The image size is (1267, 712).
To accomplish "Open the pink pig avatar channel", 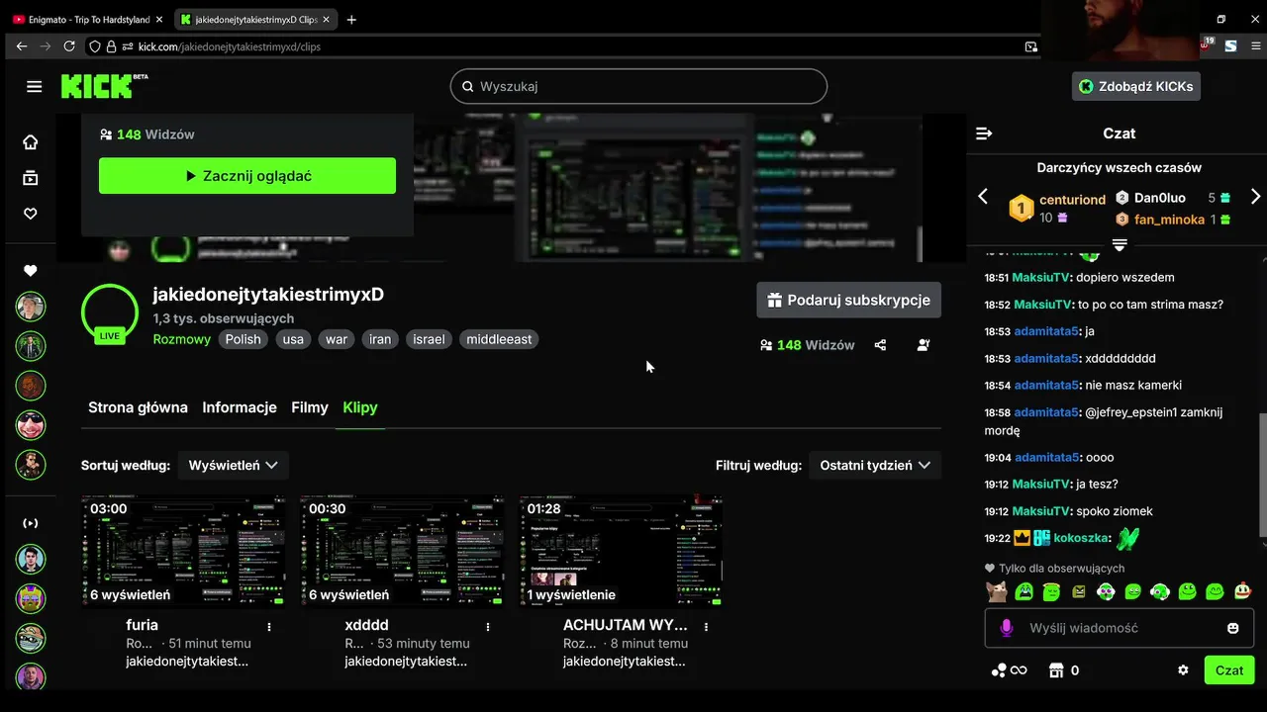I will [x=31, y=425].
